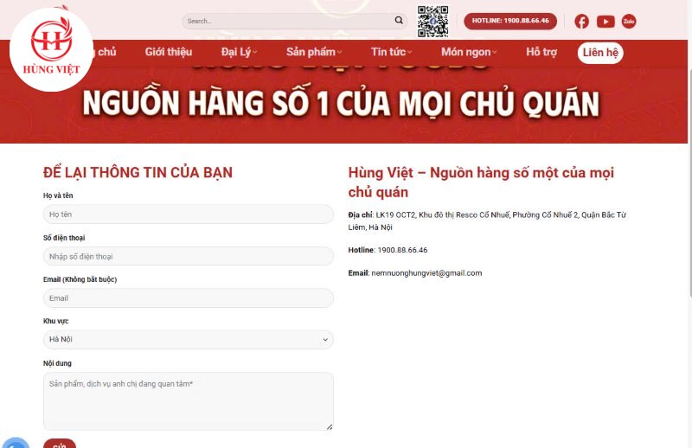The image size is (692, 448).
Task: Click email nemnuonghungviet@gmail.com text
Action: point(426,272)
